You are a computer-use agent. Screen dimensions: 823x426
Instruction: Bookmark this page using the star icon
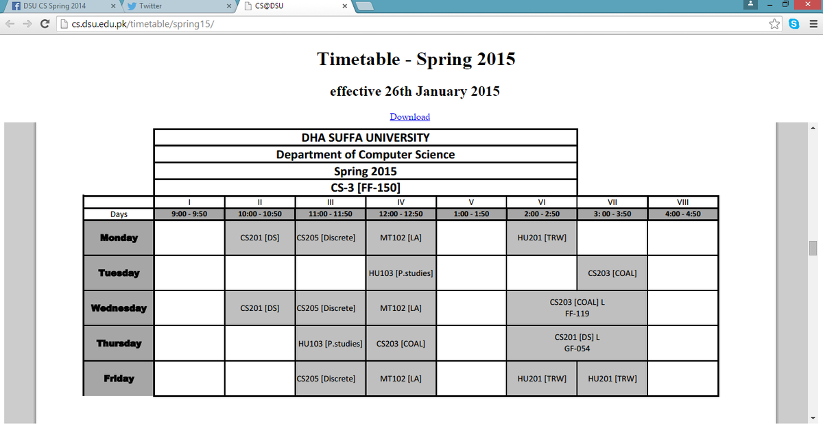(774, 23)
